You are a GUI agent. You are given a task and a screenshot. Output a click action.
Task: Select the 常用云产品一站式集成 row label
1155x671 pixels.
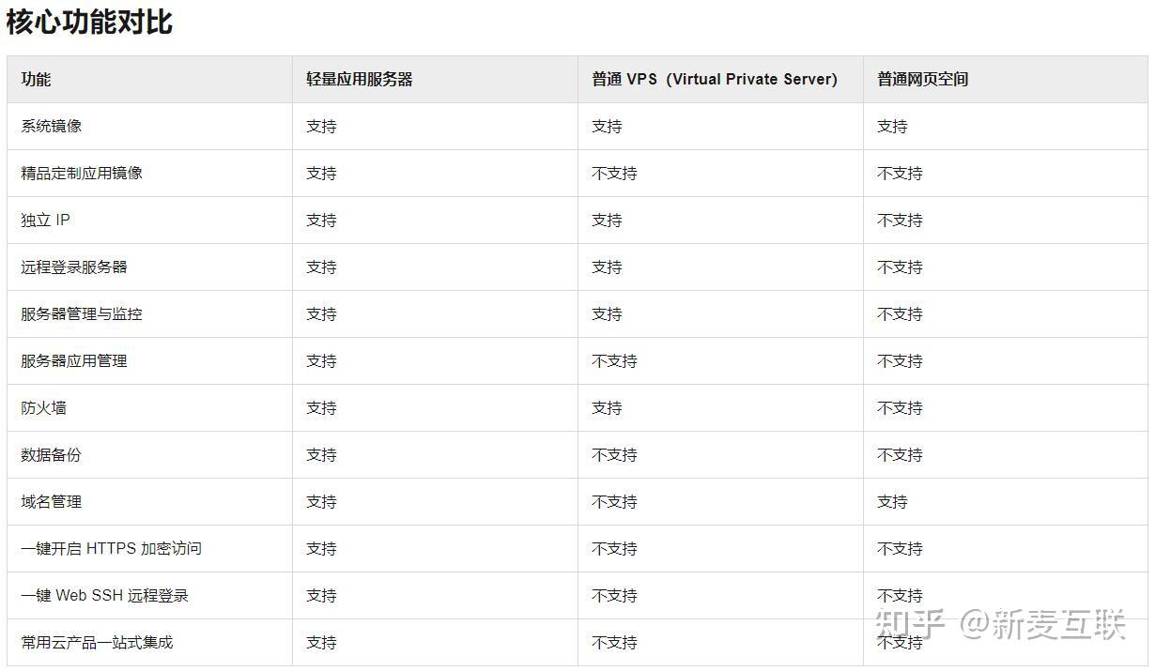97,643
